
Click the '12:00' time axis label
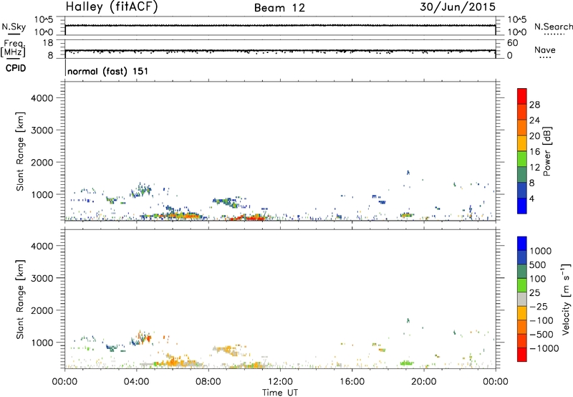tap(280, 381)
